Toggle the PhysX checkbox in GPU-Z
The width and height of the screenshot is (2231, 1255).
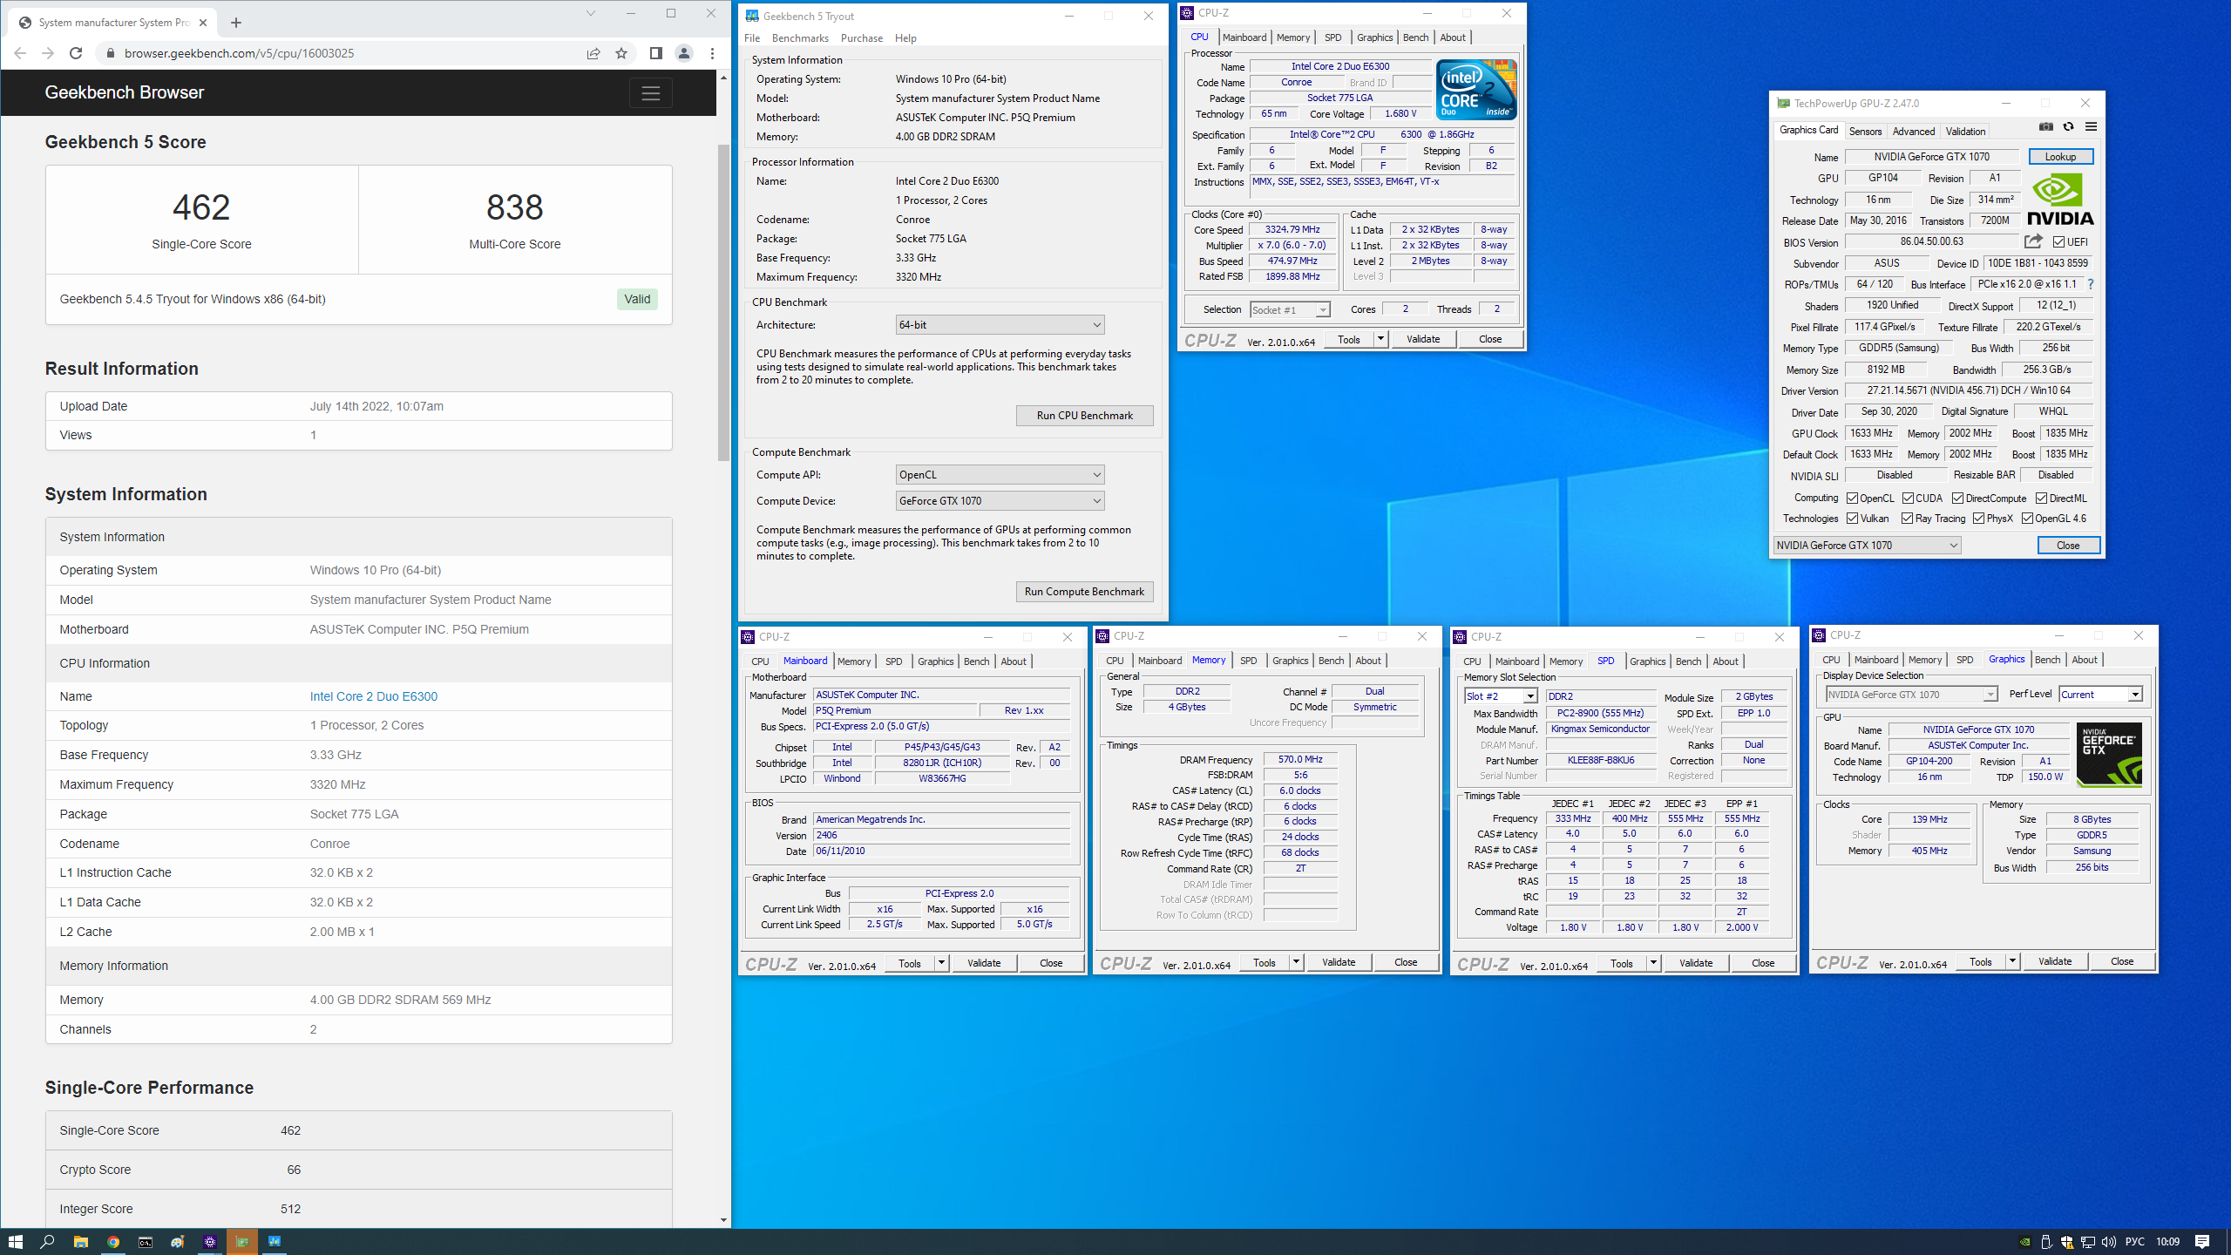[x=1979, y=519]
